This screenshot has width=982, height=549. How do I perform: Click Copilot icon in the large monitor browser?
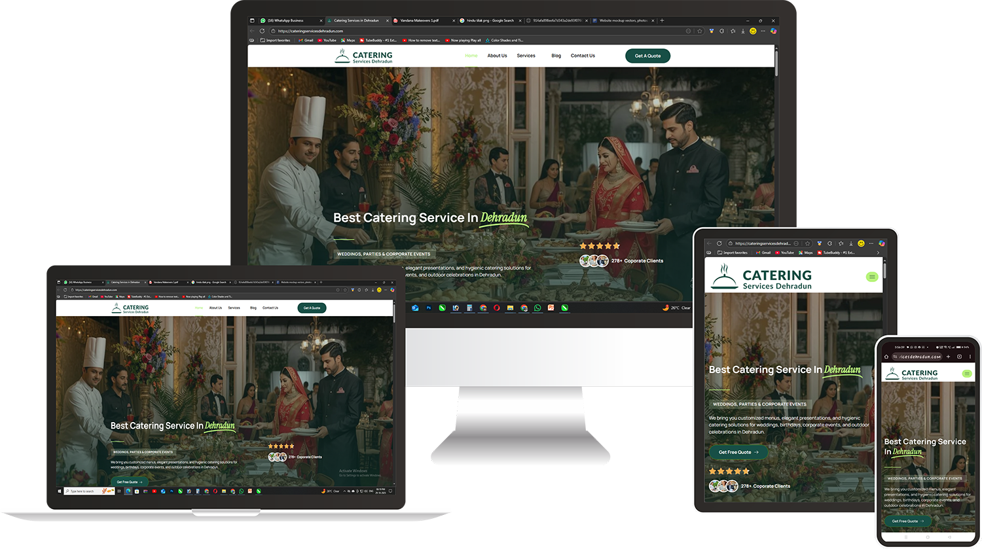773,31
